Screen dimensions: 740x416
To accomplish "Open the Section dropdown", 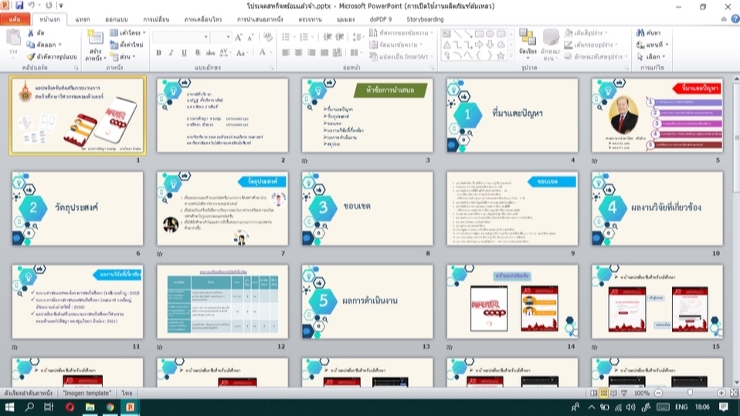I will click(x=123, y=56).
